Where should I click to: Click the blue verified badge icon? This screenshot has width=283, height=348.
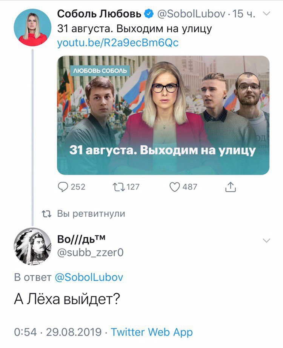(149, 14)
